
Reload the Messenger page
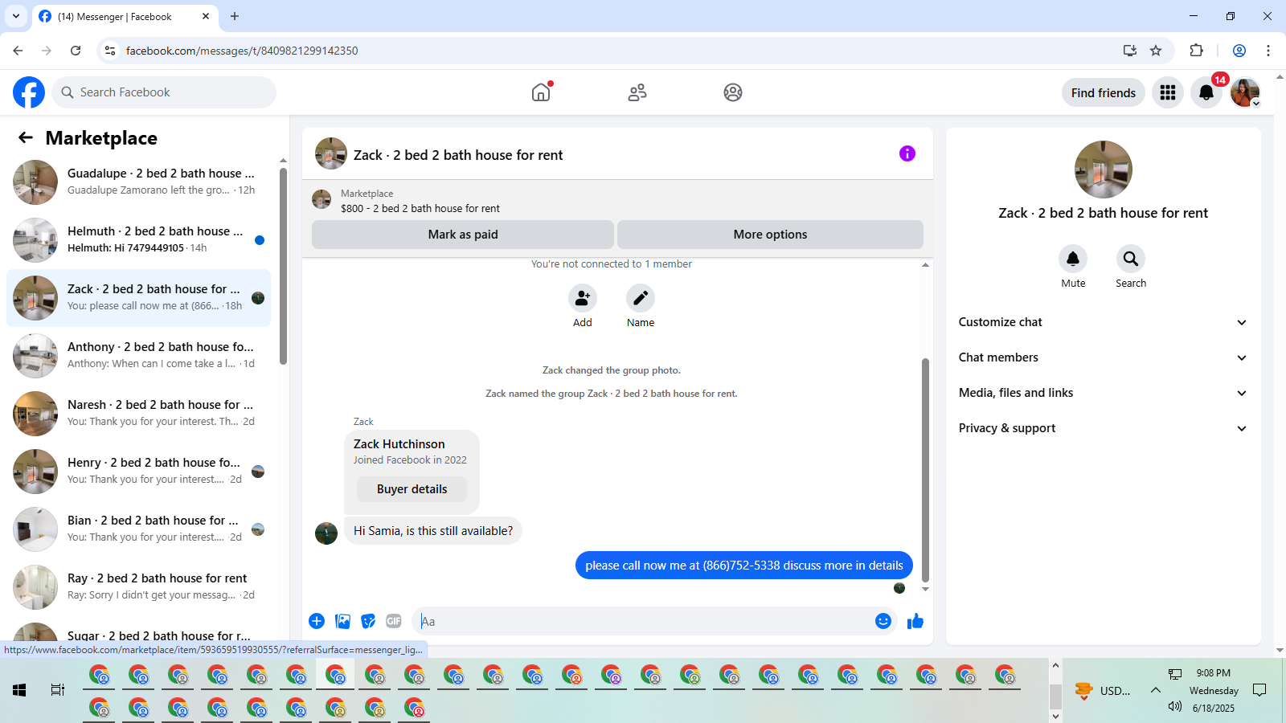pos(76,51)
